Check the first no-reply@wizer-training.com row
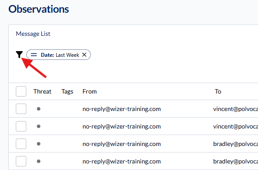Screen dimensions: 258x170 [x=21, y=109]
